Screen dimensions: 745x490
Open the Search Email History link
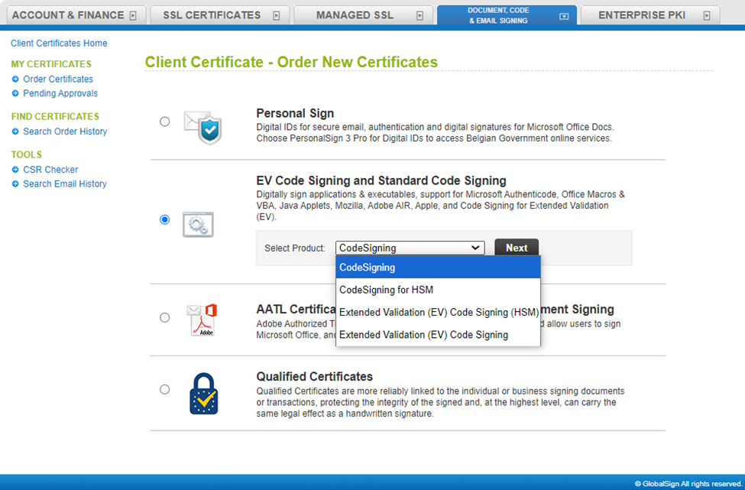65,184
